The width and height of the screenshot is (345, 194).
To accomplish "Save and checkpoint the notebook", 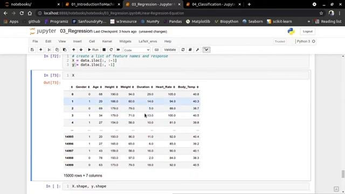I will point(32,50).
